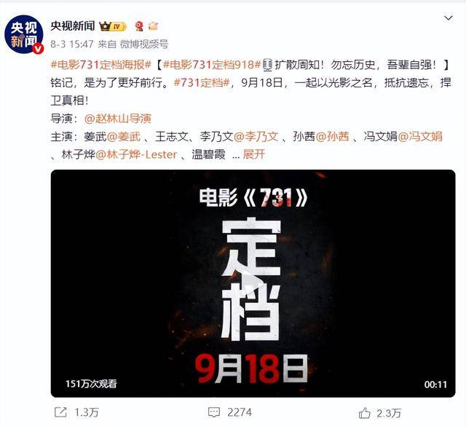Viewport: 466px width, 426px height.
Task: Visit @冯文娟 profile mention
Action: [x=420, y=136]
